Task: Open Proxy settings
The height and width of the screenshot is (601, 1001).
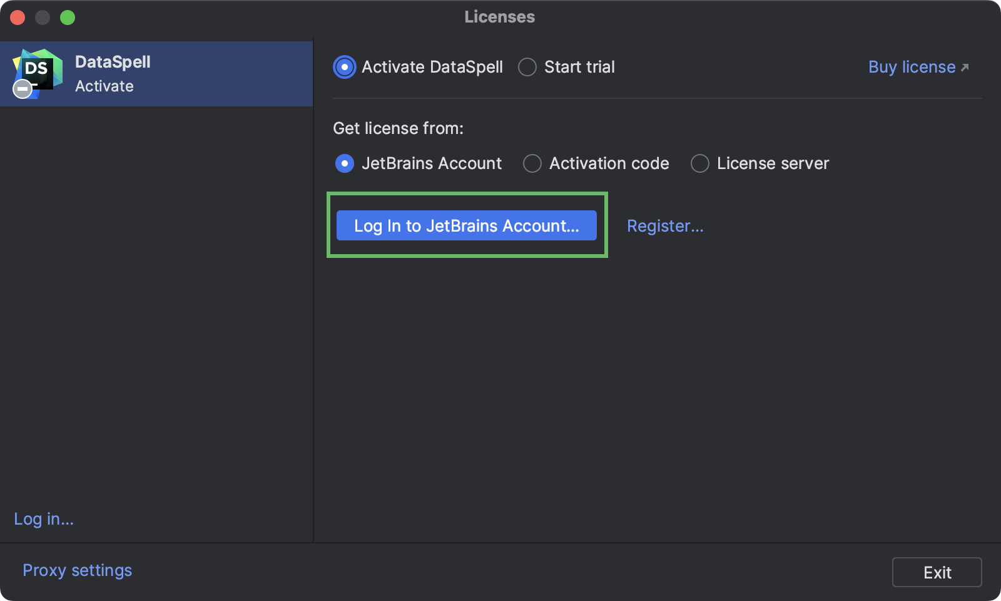Action: [x=76, y=570]
